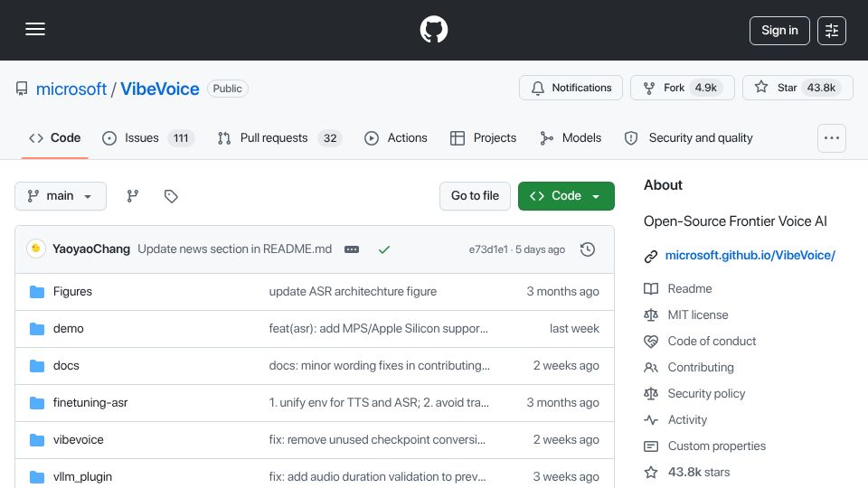Click the Issues count badge 111
The height and width of the screenshot is (488, 868).
pos(181,138)
